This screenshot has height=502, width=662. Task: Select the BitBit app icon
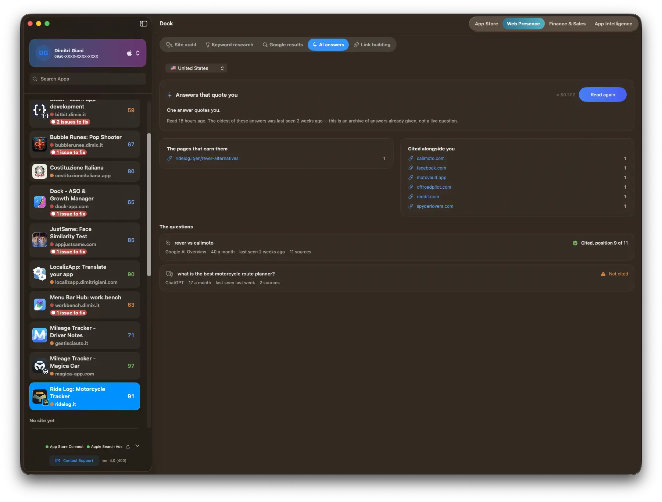tap(40, 110)
